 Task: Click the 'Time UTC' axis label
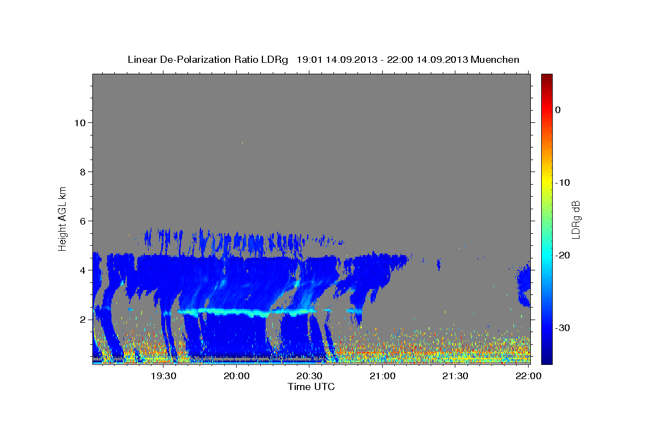click(311, 387)
